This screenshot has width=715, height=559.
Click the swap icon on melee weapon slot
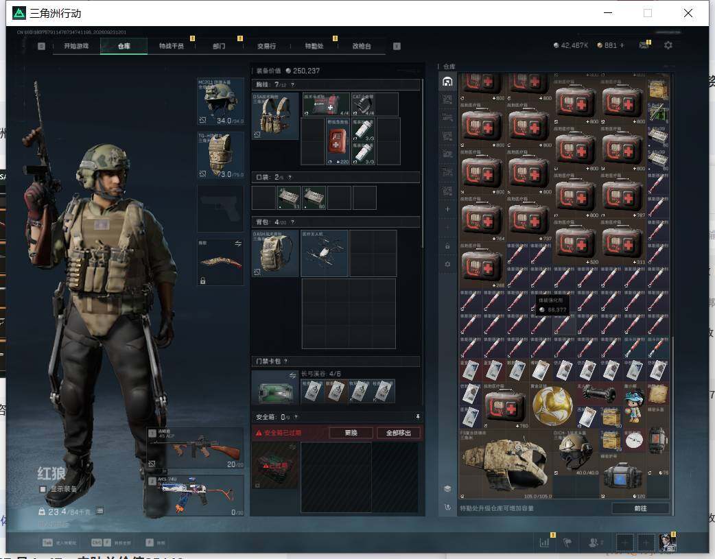click(237, 244)
